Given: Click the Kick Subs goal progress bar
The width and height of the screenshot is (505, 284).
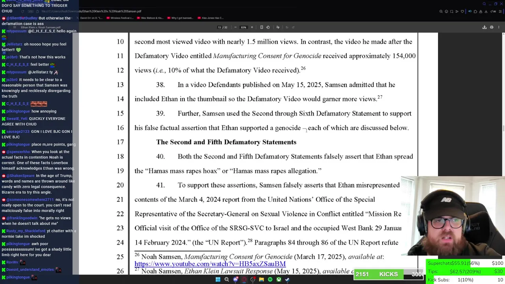Looking at the screenshot, I should pyautogui.click(x=465, y=280).
